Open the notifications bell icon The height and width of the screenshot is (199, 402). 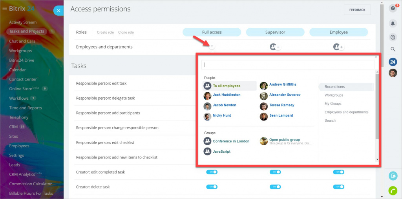click(x=393, y=24)
